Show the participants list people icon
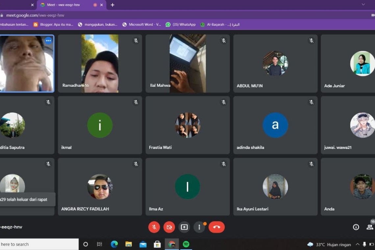 pyautogui.click(x=370, y=227)
